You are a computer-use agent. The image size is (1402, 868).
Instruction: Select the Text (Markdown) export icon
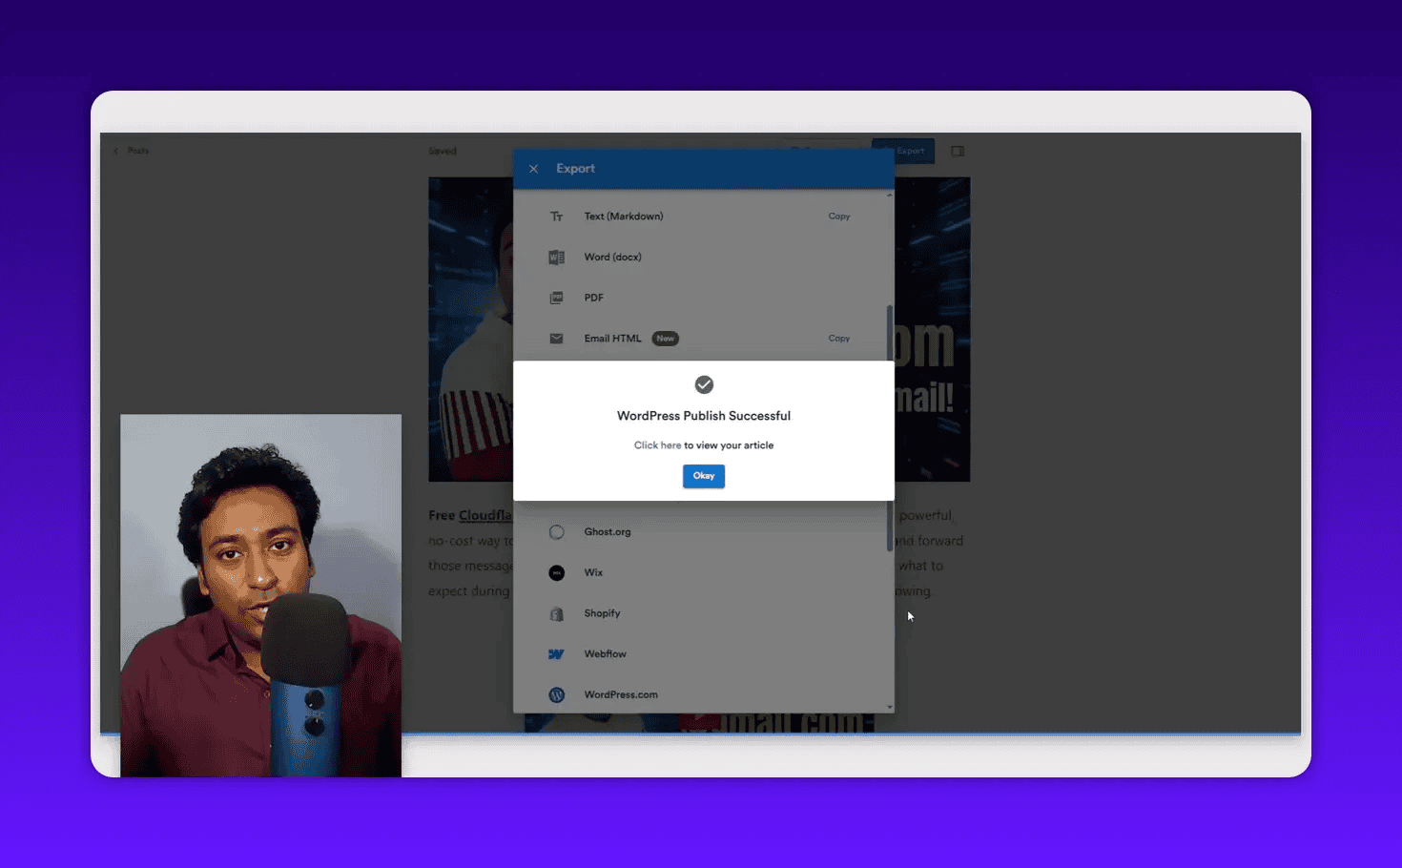pyautogui.click(x=556, y=216)
